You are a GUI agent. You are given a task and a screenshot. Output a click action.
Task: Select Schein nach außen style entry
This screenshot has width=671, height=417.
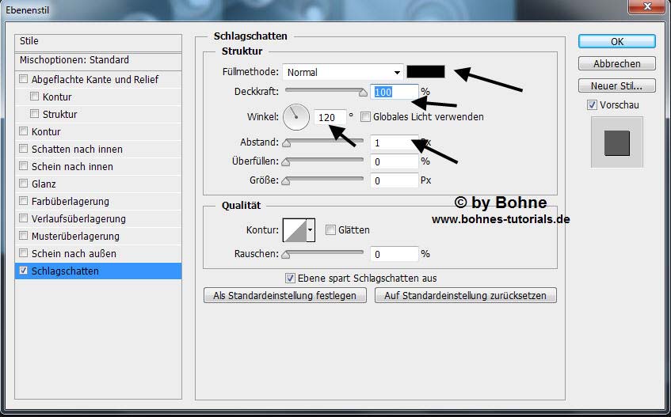click(x=74, y=253)
